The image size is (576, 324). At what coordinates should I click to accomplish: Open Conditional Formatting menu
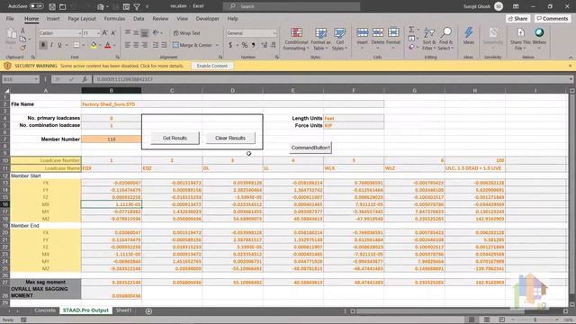click(296, 39)
